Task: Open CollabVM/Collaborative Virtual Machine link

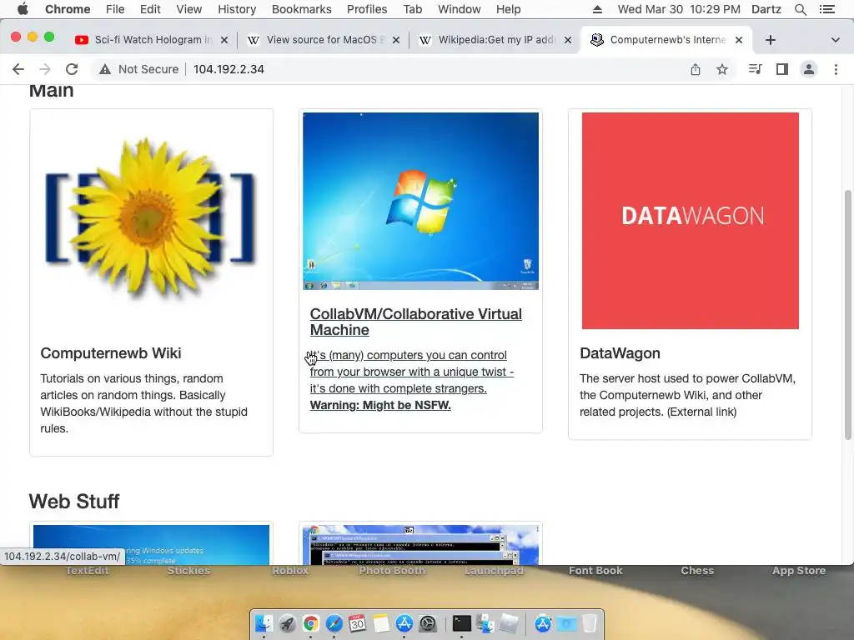Action: click(415, 322)
